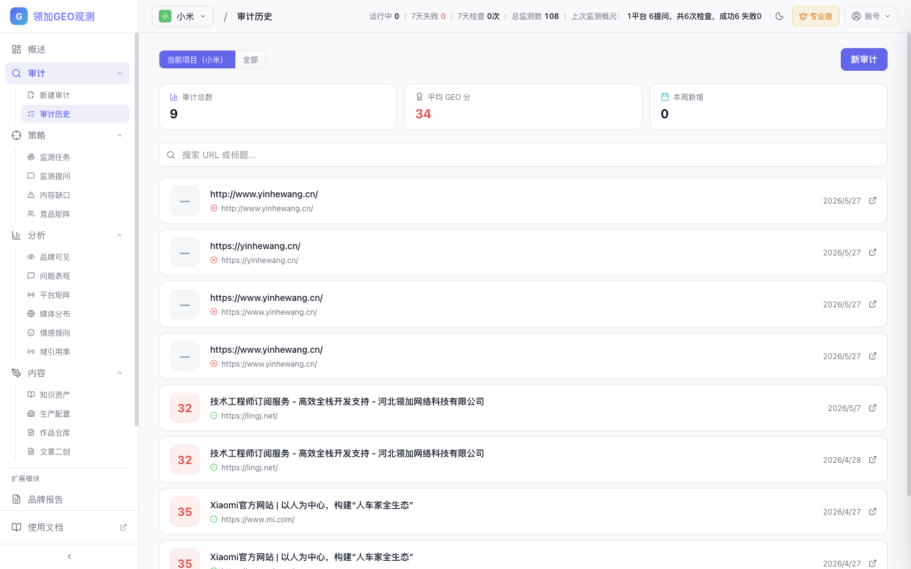The width and height of the screenshot is (911, 569).
Task: Click the 分析 chart icon
Action: [16, 235]
